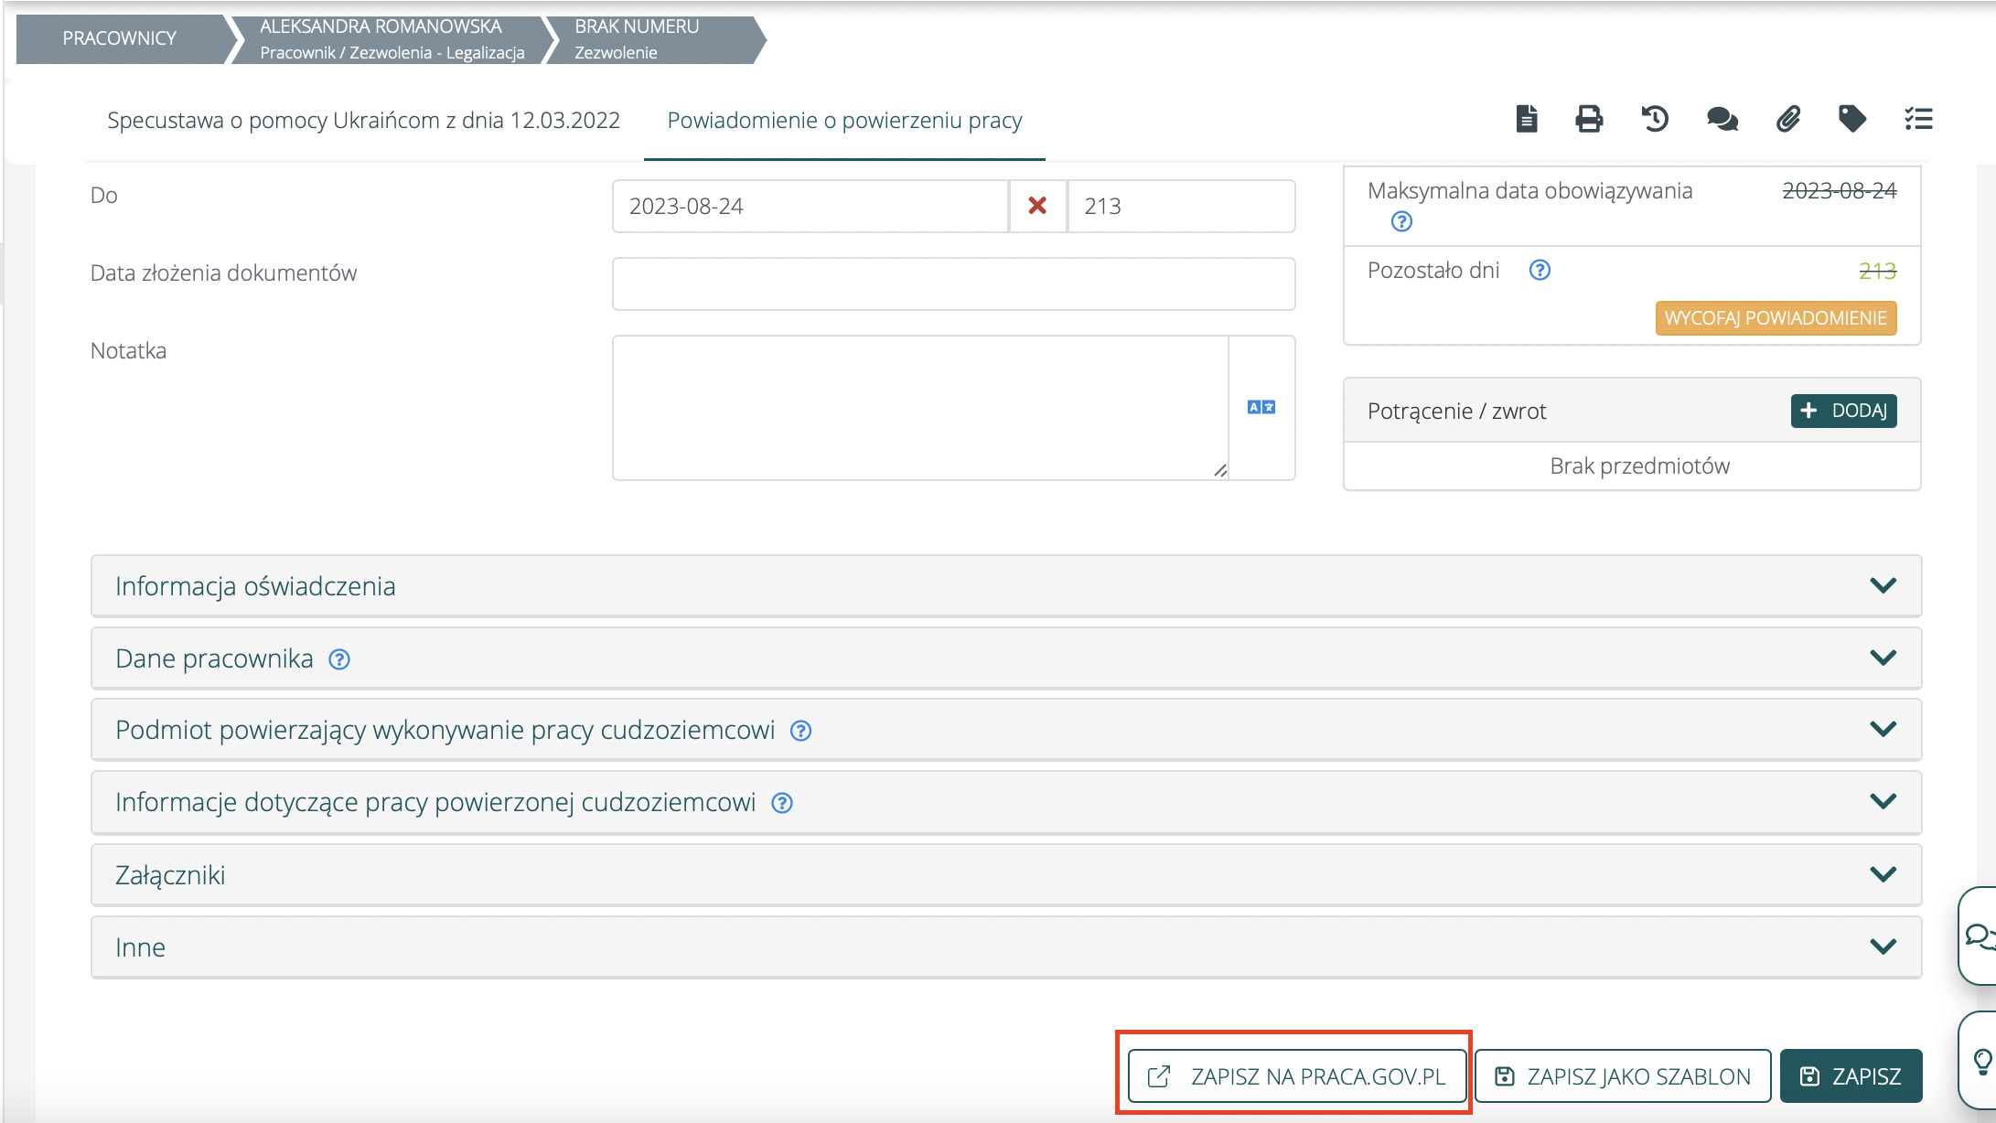Expand the Inne section

(1006, 947)
